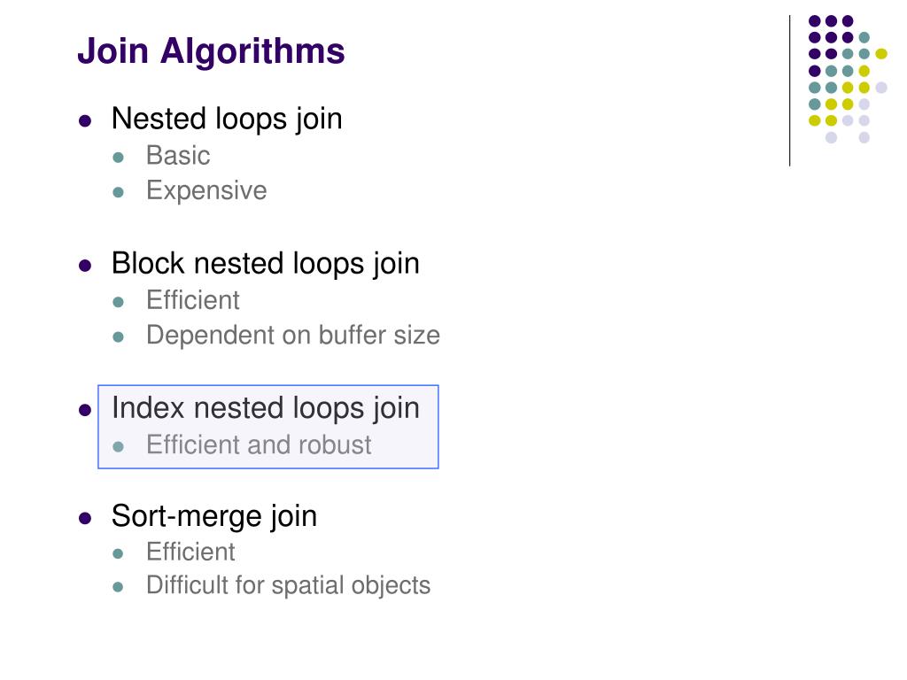Click the decorative colored dot grid
Viewport: 907px width, 680px height.
848,79
